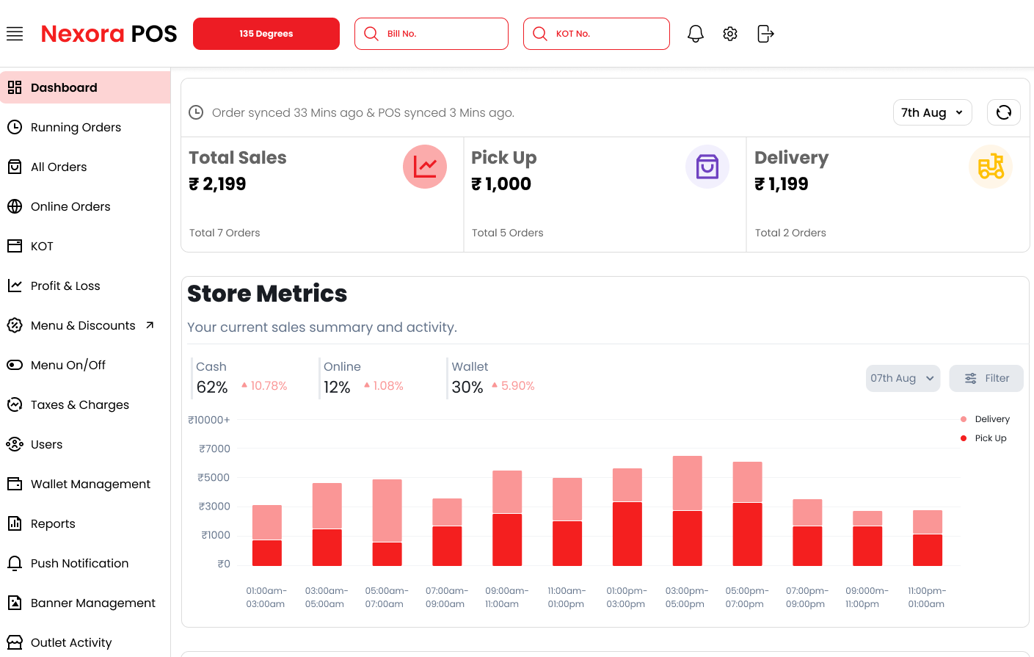Click the Delivery scooter icon
Viewport: 1034px width, 657px height.
[990, 167]
